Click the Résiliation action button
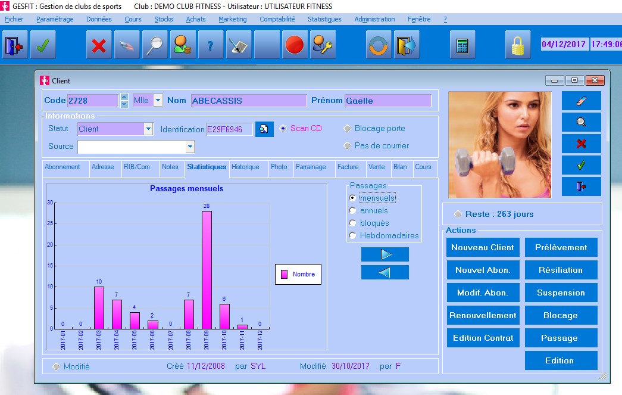 pyautogui.click(x=561, y=270)
